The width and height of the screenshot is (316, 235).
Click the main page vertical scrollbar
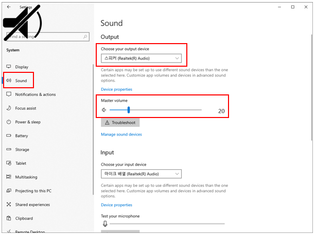(x=312, y=87)
